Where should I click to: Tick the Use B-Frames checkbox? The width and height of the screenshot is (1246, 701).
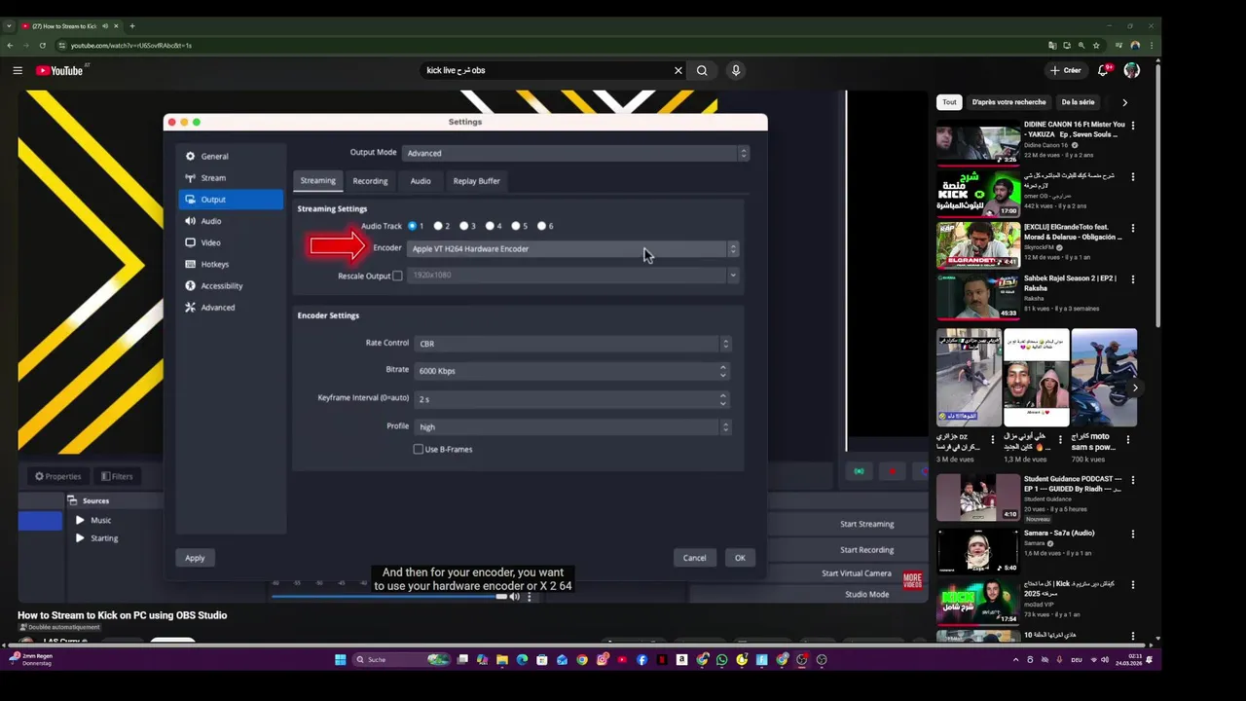coord(419,449)
